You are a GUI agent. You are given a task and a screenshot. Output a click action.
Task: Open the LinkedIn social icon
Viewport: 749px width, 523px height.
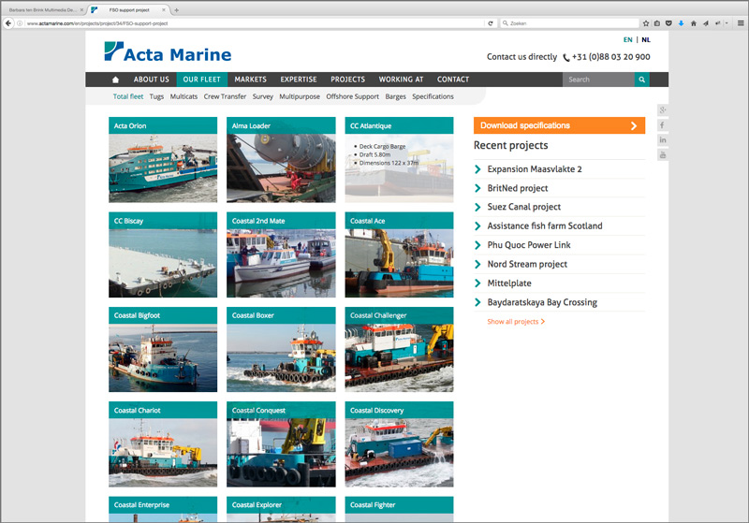click(663, 139)
